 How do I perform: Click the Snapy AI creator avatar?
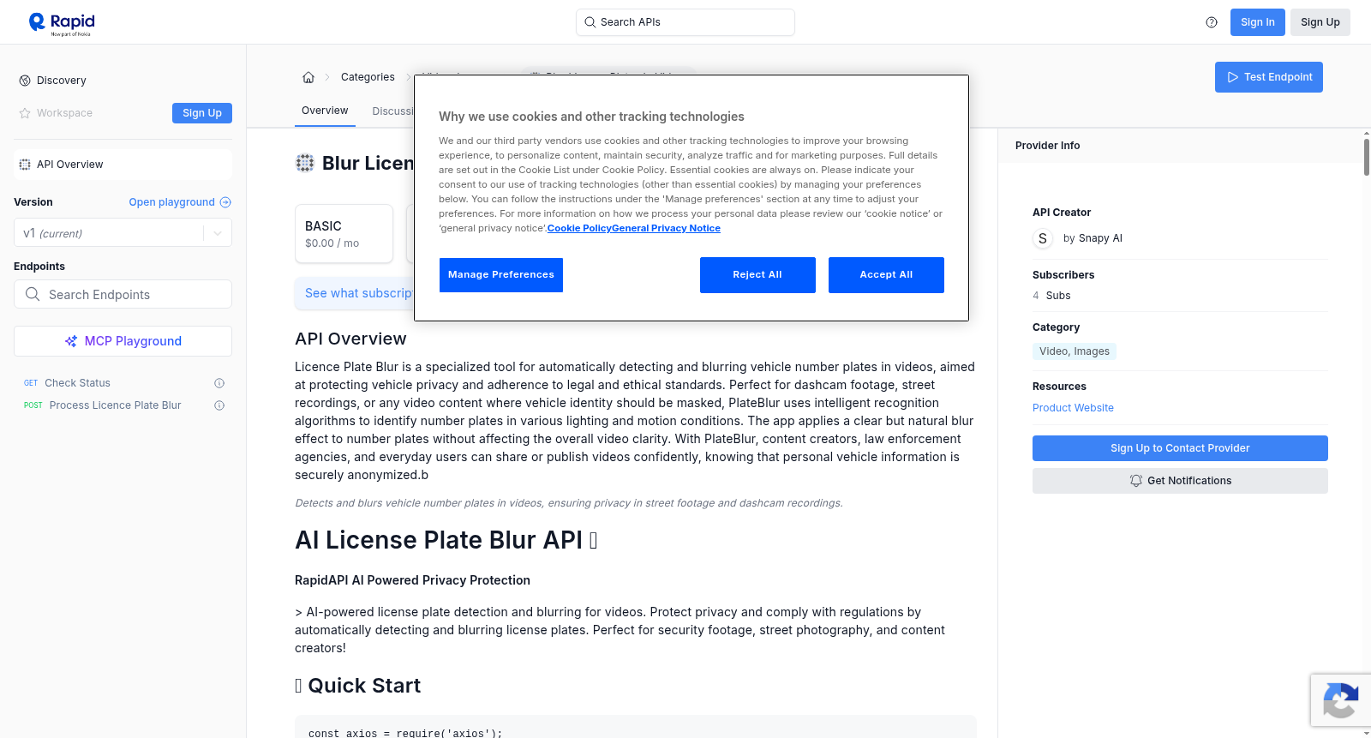[1043, 238]
